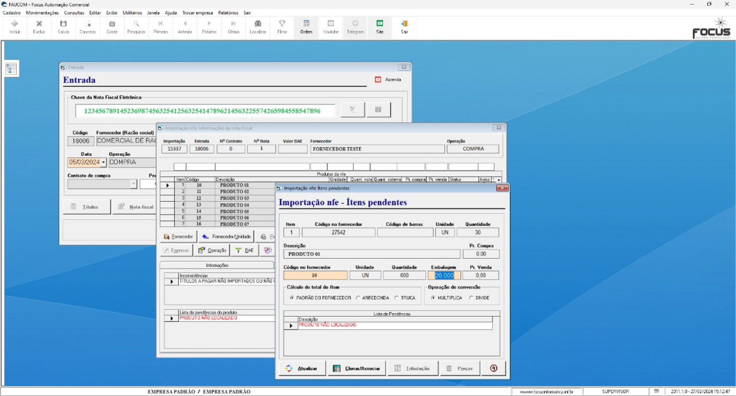Click the Pr. Venda input field
The image size is (736, 396).
[x=480, y=275]
